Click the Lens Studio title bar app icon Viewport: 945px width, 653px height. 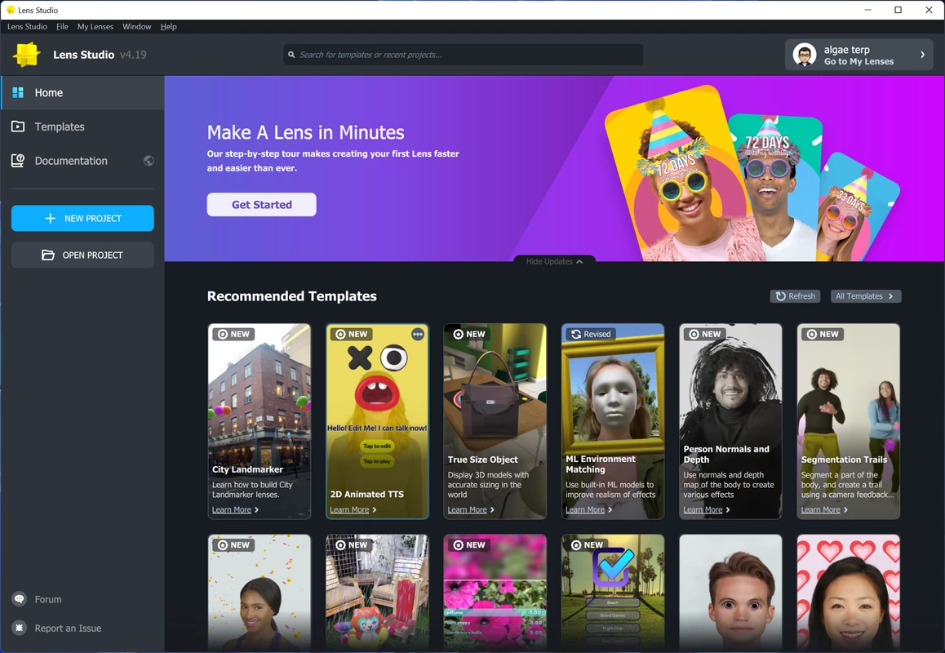click(11, 10)
